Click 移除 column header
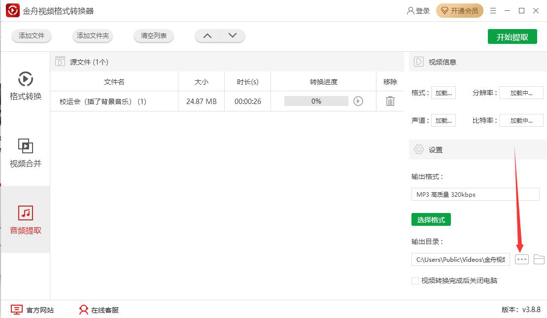Screen dimensions: 547x318 coord(390,82)
